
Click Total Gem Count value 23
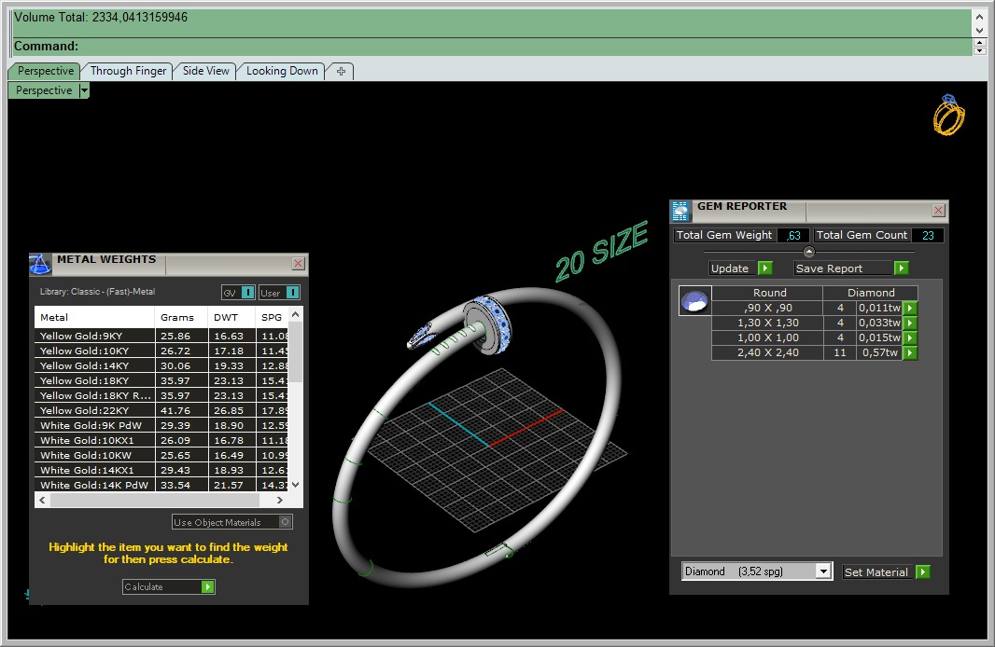tap(928, 235)
